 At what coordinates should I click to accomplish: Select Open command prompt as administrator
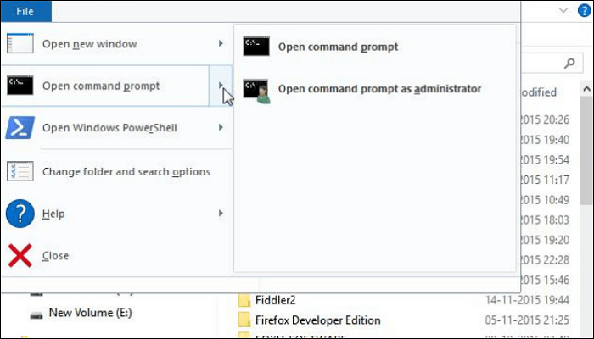379,88
